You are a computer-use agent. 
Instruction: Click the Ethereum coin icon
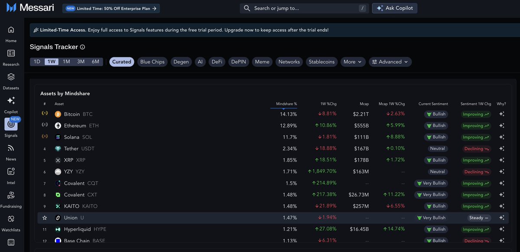coord(58,126)
